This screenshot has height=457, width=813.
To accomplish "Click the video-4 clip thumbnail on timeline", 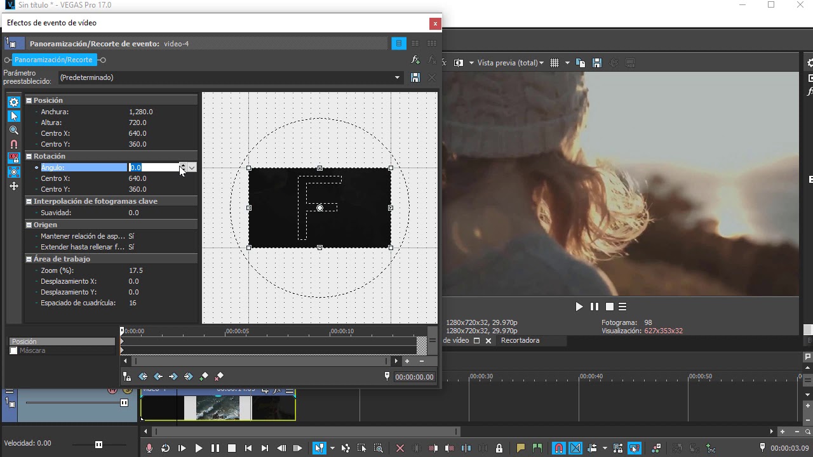I will tap(218, 407).
